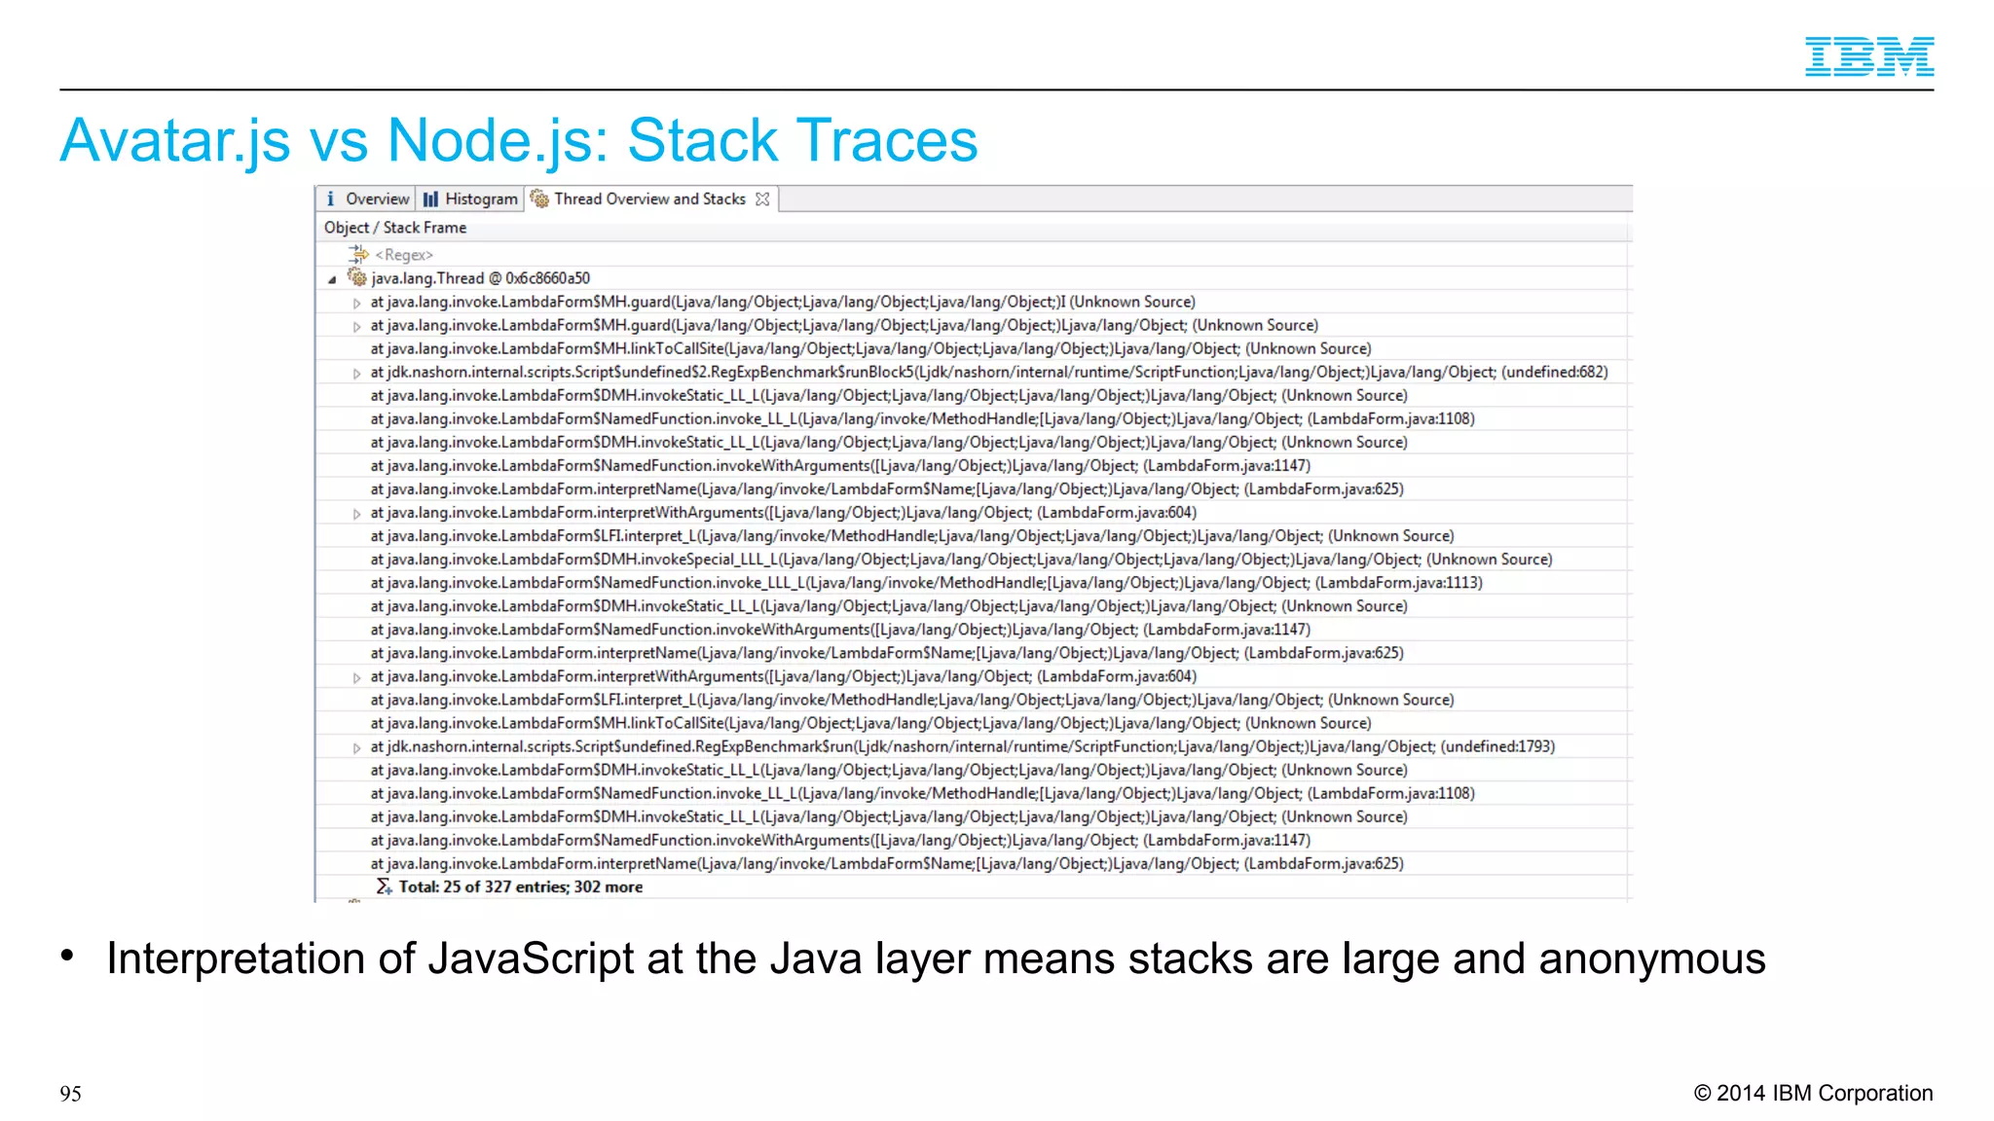Click the slide title Avatar.js vs Node.js

click(x=519, y=140)
